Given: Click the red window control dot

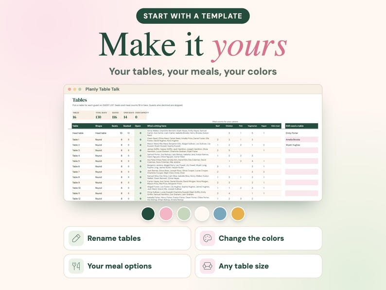Looking at the screenshot, I should 70,89.
